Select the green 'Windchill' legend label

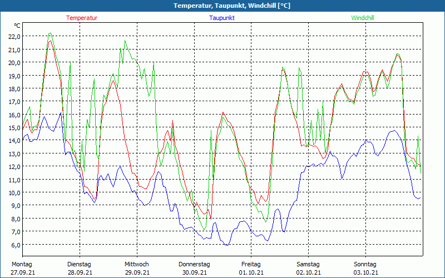(x=363, y=18)
